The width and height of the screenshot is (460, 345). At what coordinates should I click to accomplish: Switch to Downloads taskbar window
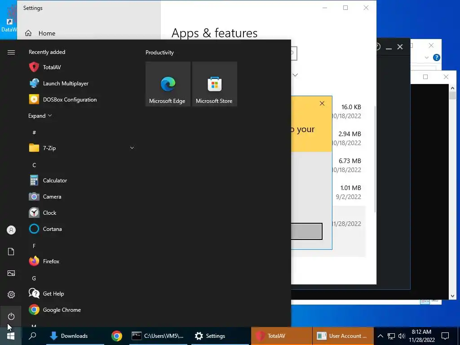coord(75,336)
